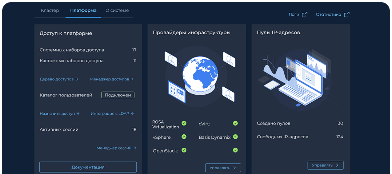Open the Менеджер сессий link
The width and height of the screenshot is (392, 174).
click(116, 148)
